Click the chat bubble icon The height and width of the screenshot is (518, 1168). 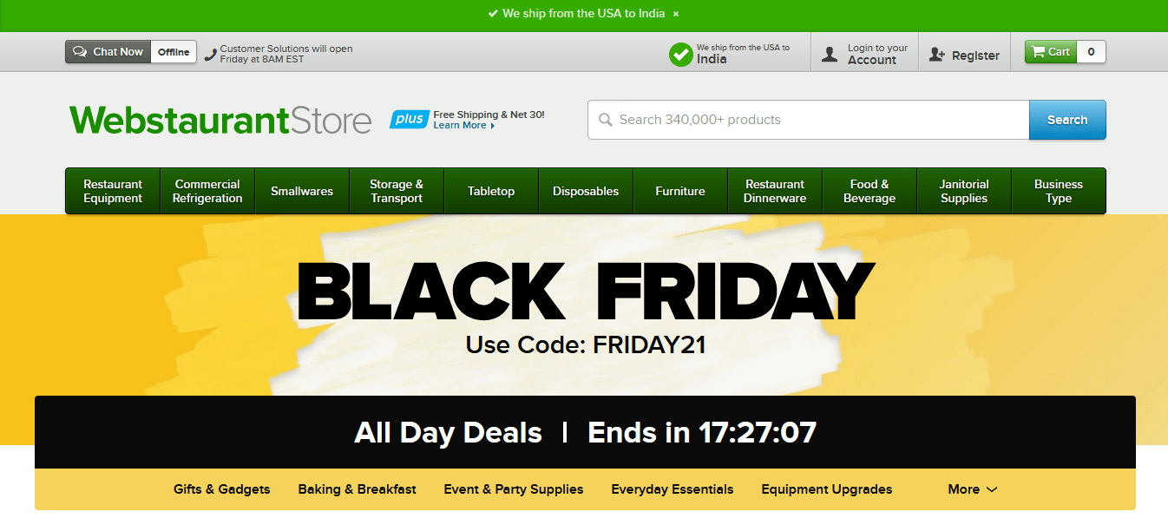[x=80, y=52]
